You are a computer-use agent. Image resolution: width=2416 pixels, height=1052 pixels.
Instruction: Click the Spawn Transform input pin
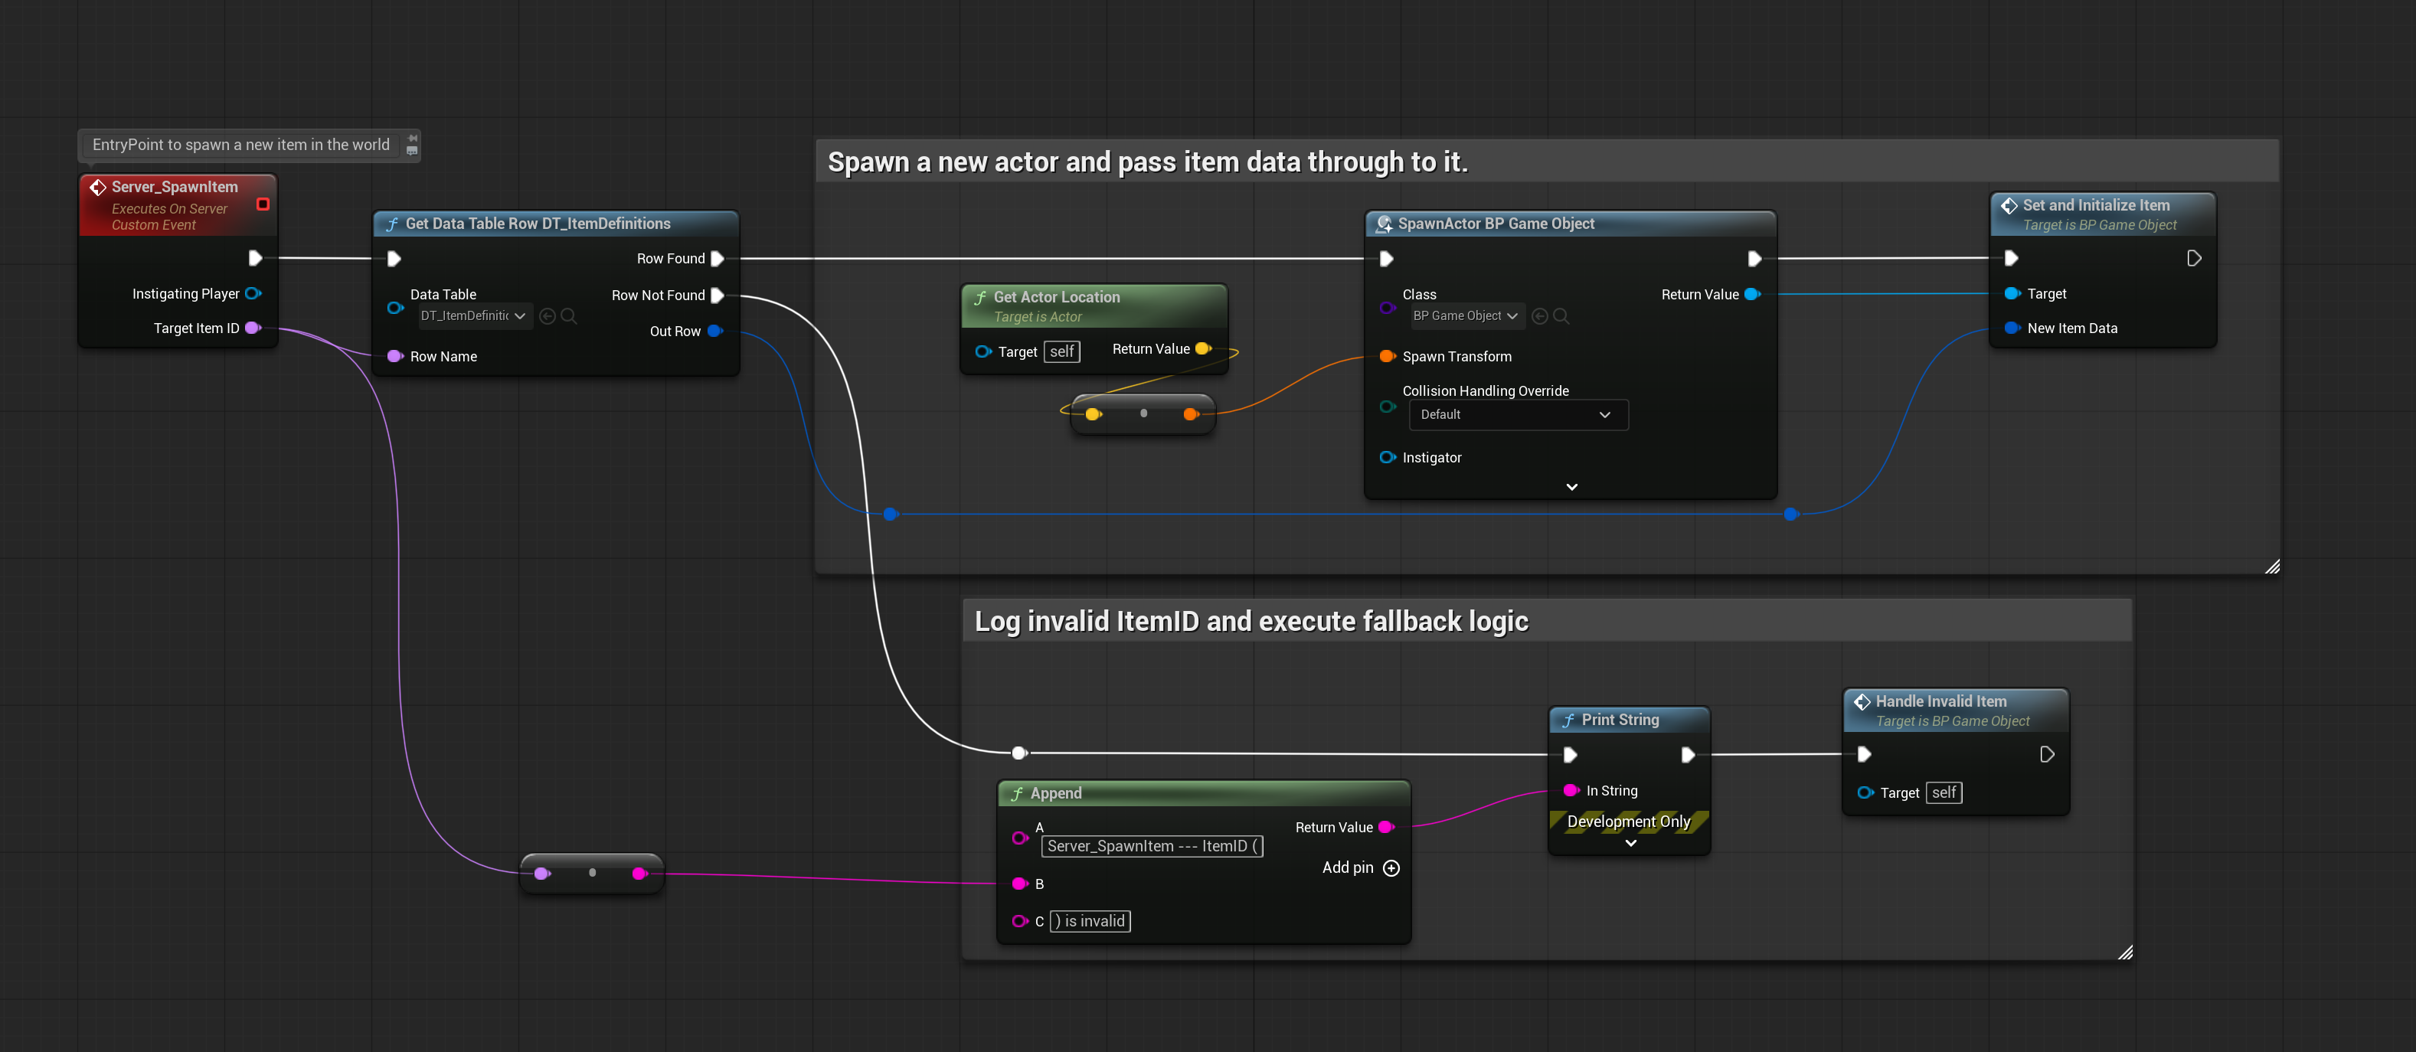(x=1388, y=356)
